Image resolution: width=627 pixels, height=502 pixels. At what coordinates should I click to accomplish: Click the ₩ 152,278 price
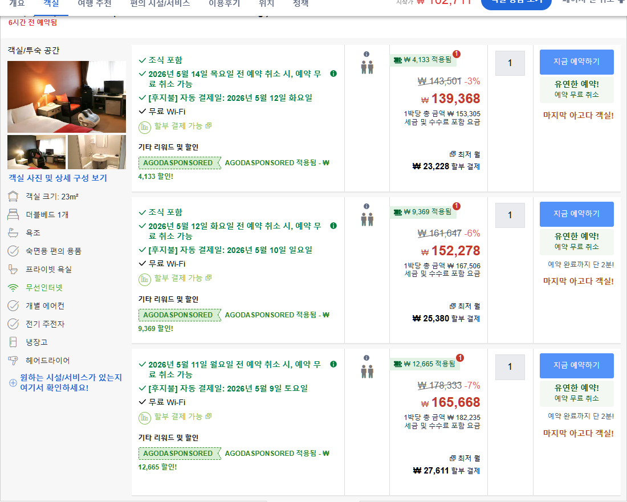pyautogui.click(x=450, y=251)
